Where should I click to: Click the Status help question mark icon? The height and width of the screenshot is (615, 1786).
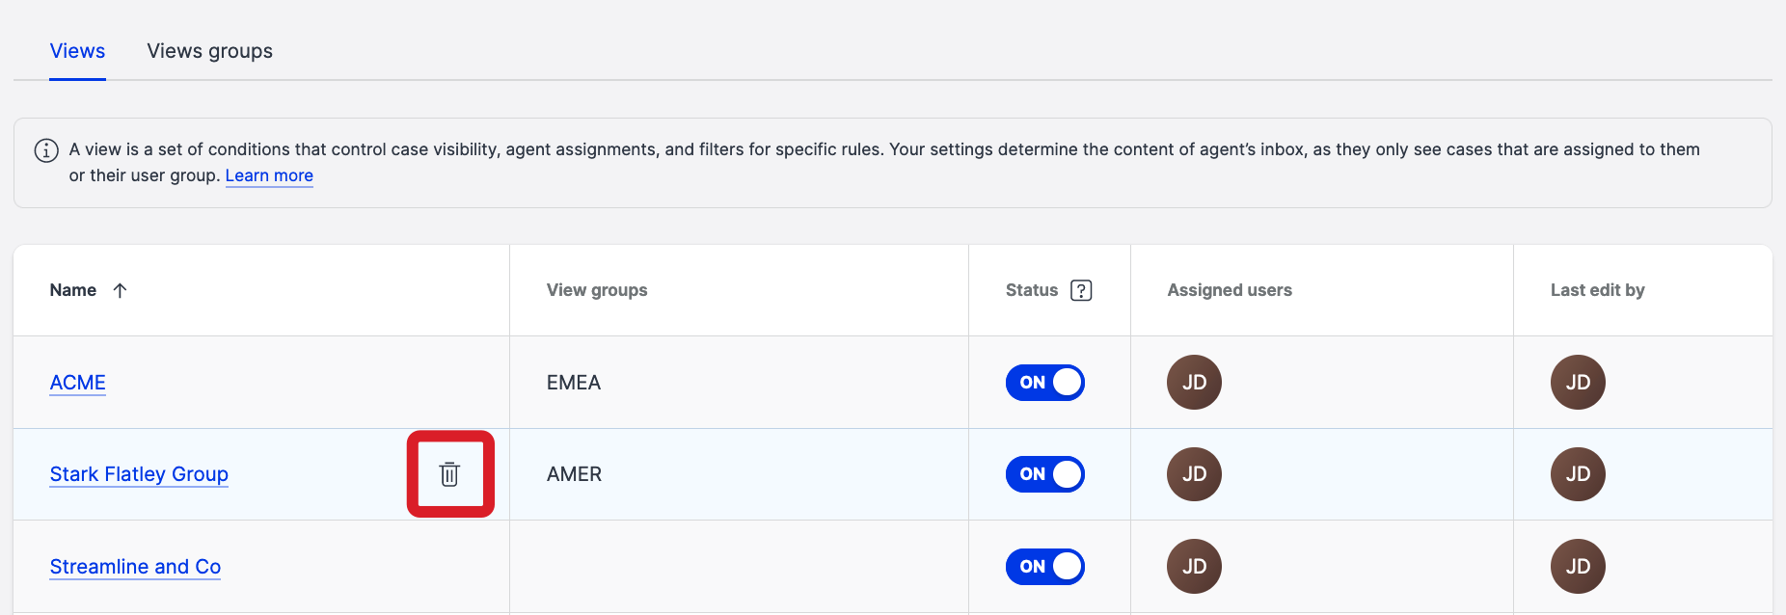[1081, 290]
